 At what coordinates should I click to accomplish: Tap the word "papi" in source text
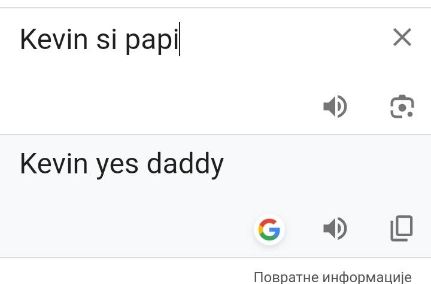(152, 41)
